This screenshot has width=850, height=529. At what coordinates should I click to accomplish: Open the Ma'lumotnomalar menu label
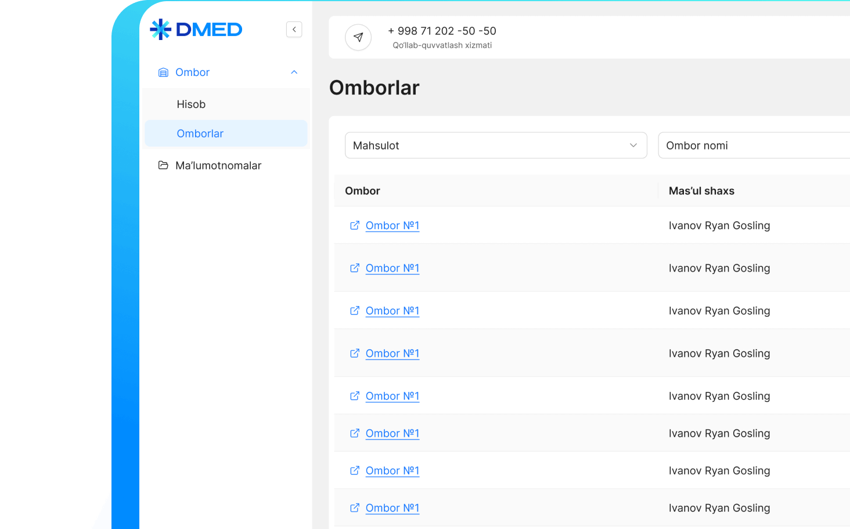click(x=218, y=166)
